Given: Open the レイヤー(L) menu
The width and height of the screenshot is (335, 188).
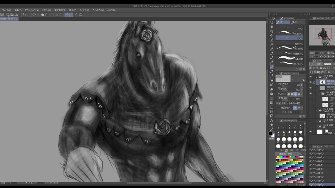Looking at the screenshot, I should pos(46,10).
